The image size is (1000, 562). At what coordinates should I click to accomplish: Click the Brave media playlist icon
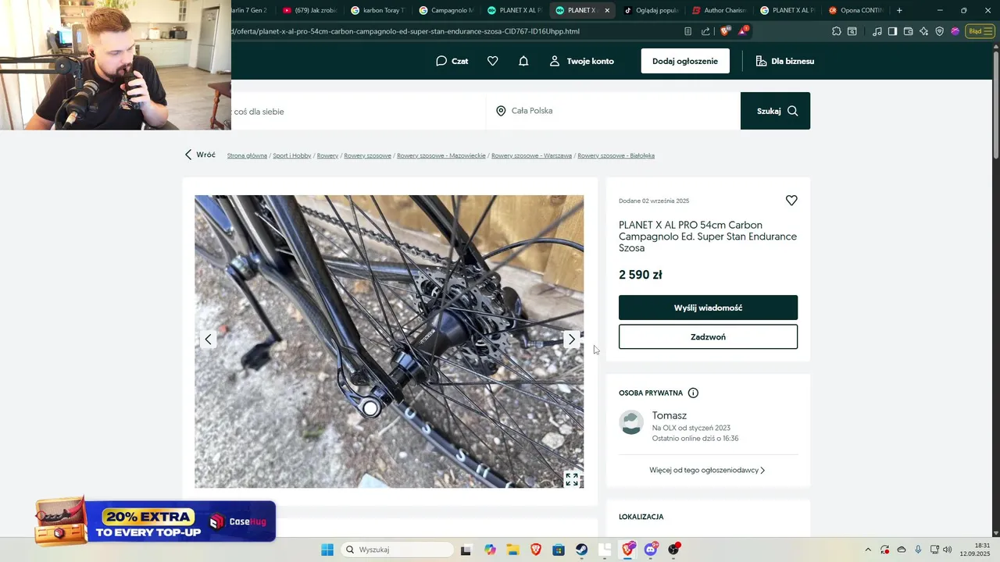[877, 31]
